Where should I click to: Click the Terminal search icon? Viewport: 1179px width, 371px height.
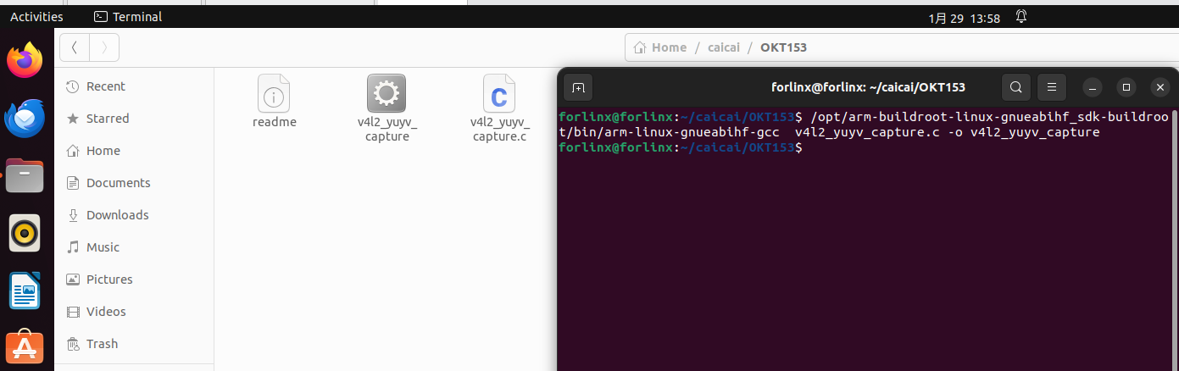pos(1015,87)
